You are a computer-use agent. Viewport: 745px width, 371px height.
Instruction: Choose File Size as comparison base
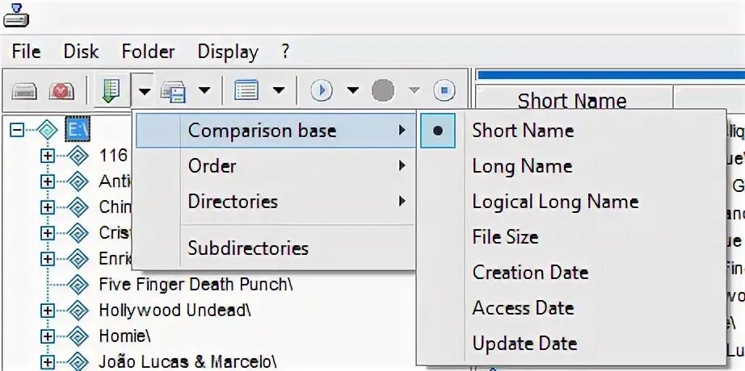click(506, 237)
